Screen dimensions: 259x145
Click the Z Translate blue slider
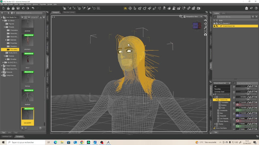click(x=246, y=116)
